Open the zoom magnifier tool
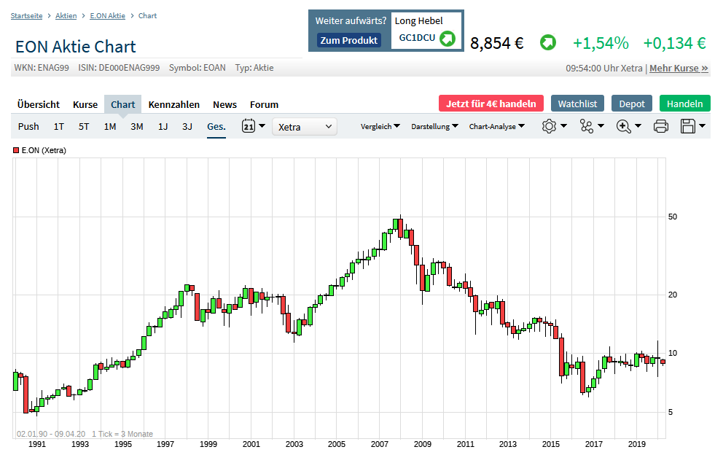Image resolution: width=715 pixels, height=455 pixels. coord(624,126)
